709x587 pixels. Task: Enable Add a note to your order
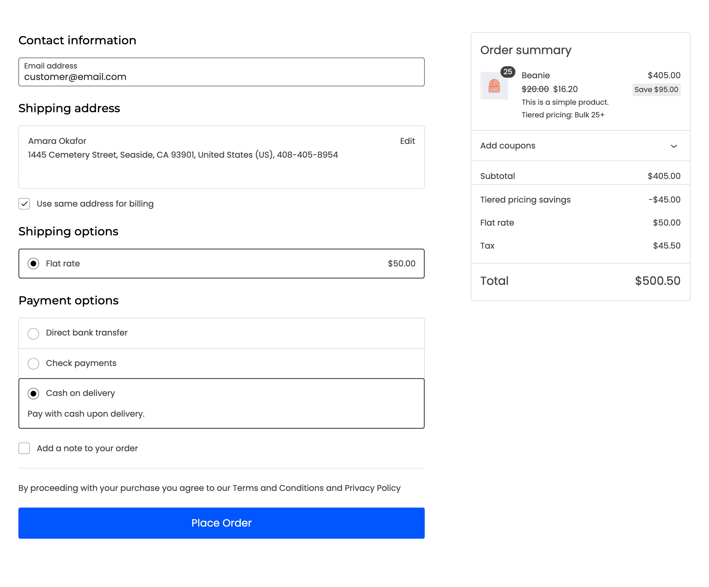point(24,448)
